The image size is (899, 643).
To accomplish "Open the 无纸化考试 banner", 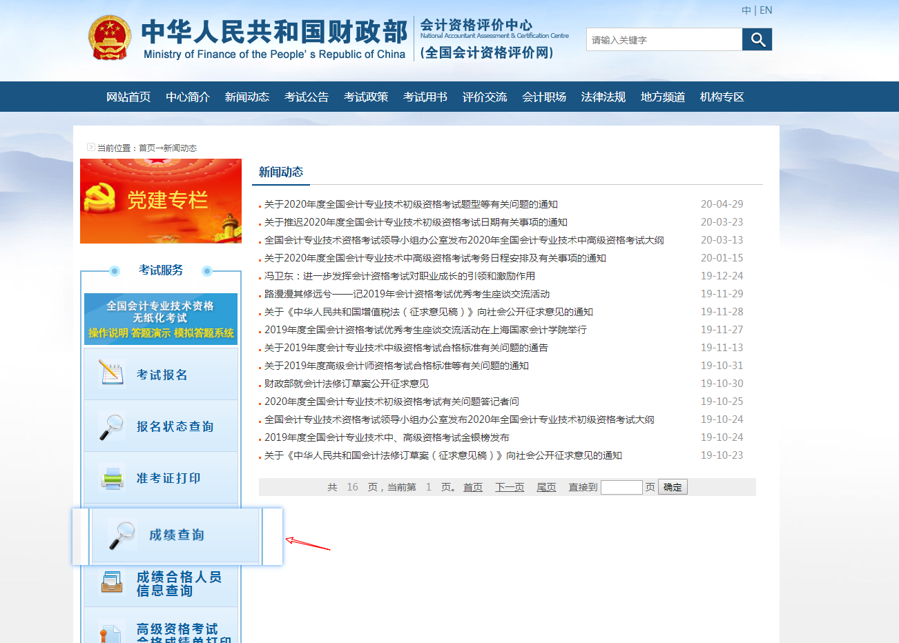I will click(x=161, y=319).
